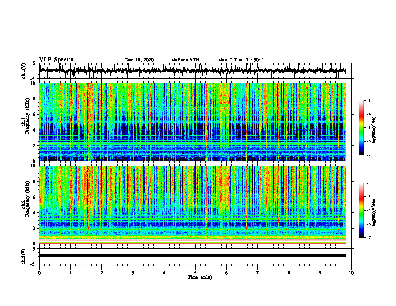The image size is (396, 306).
Task: Click the "ch.3(V)" axis label
Action: coord(24,257)
